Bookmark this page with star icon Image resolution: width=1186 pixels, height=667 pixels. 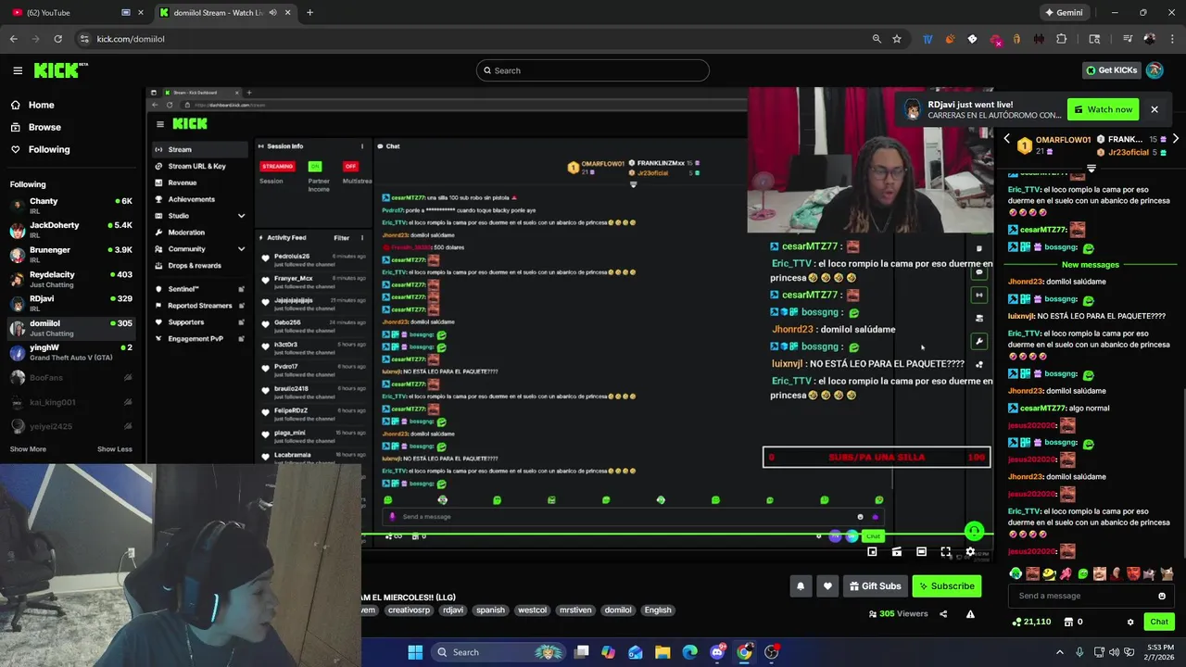point(897,39)
